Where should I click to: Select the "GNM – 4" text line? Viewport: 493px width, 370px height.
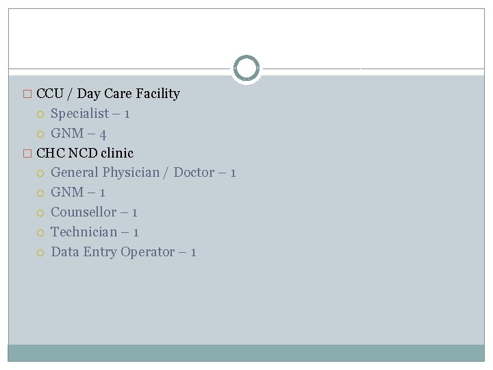(x=79, y=134)
